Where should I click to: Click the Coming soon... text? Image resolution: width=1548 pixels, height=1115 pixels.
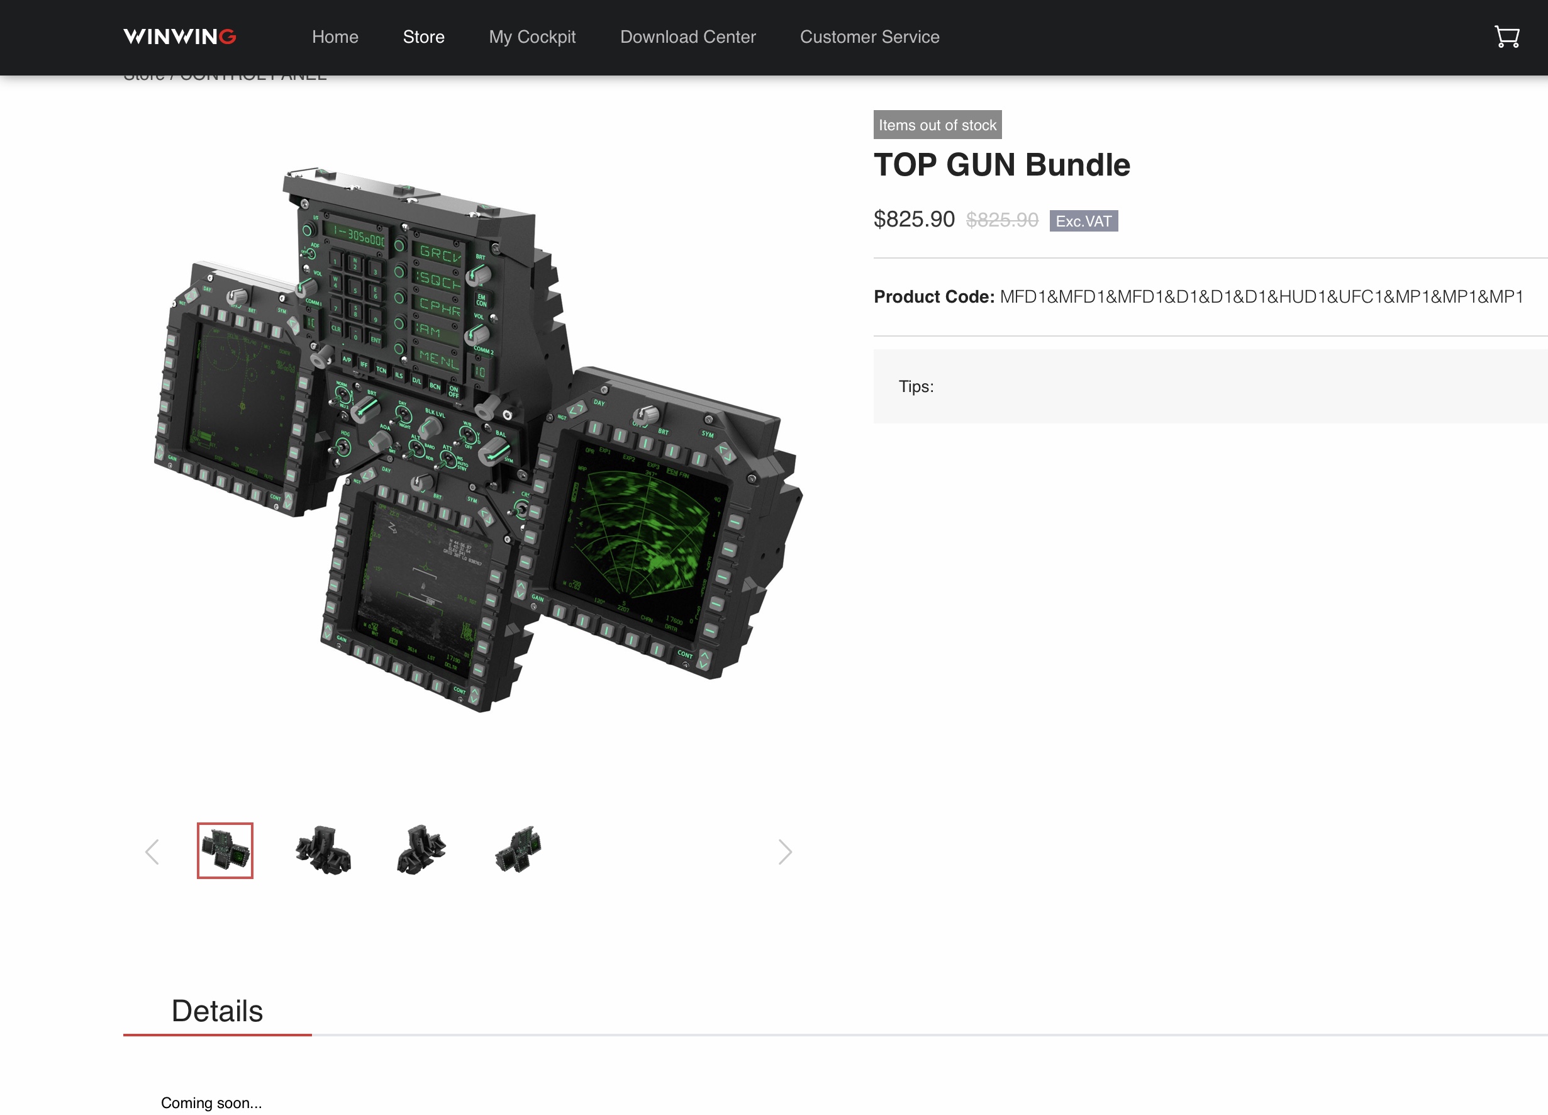211,1102
